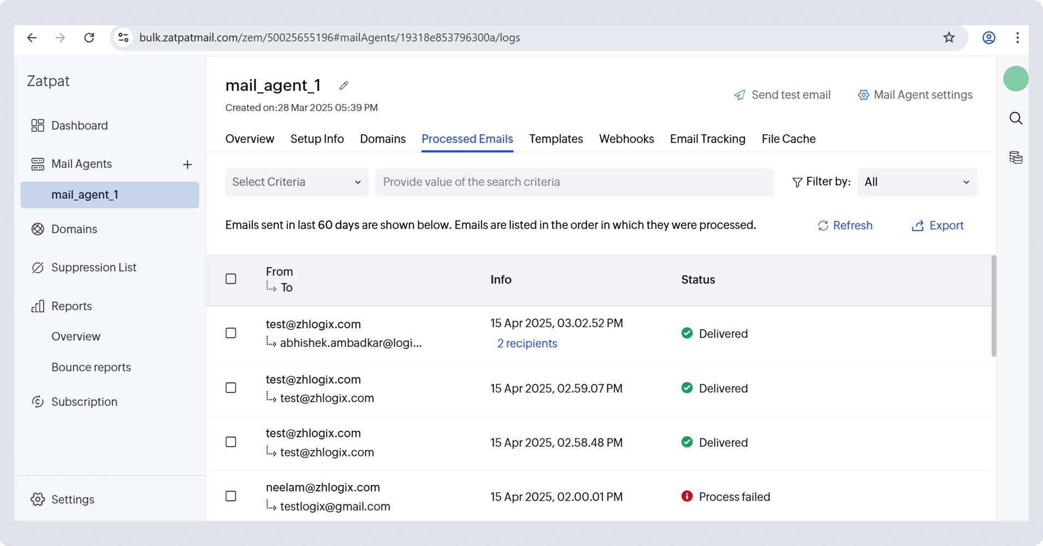Select mail_agent_1 in the sidebar

(x=110, y=195)
